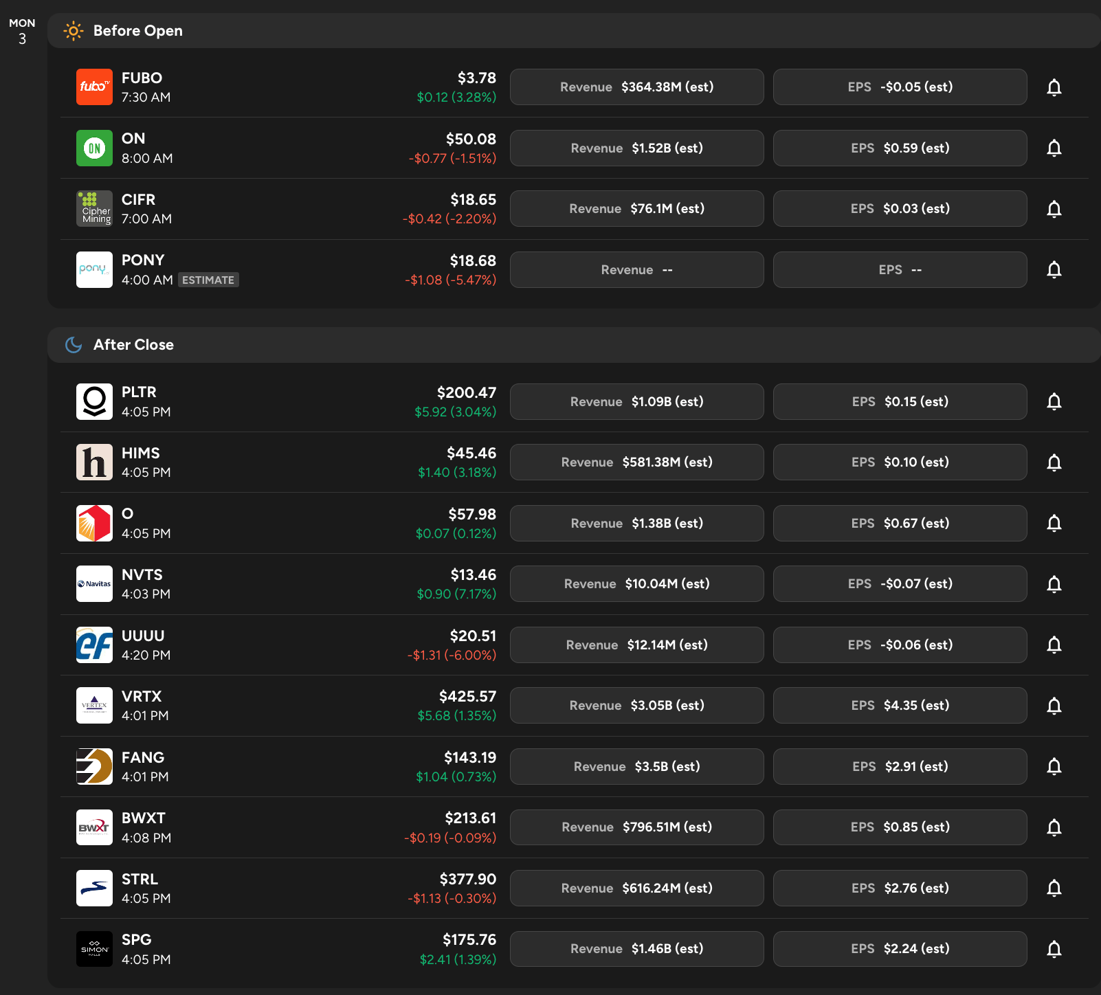Tap the bell icon in the ON row

[1054, 148]
